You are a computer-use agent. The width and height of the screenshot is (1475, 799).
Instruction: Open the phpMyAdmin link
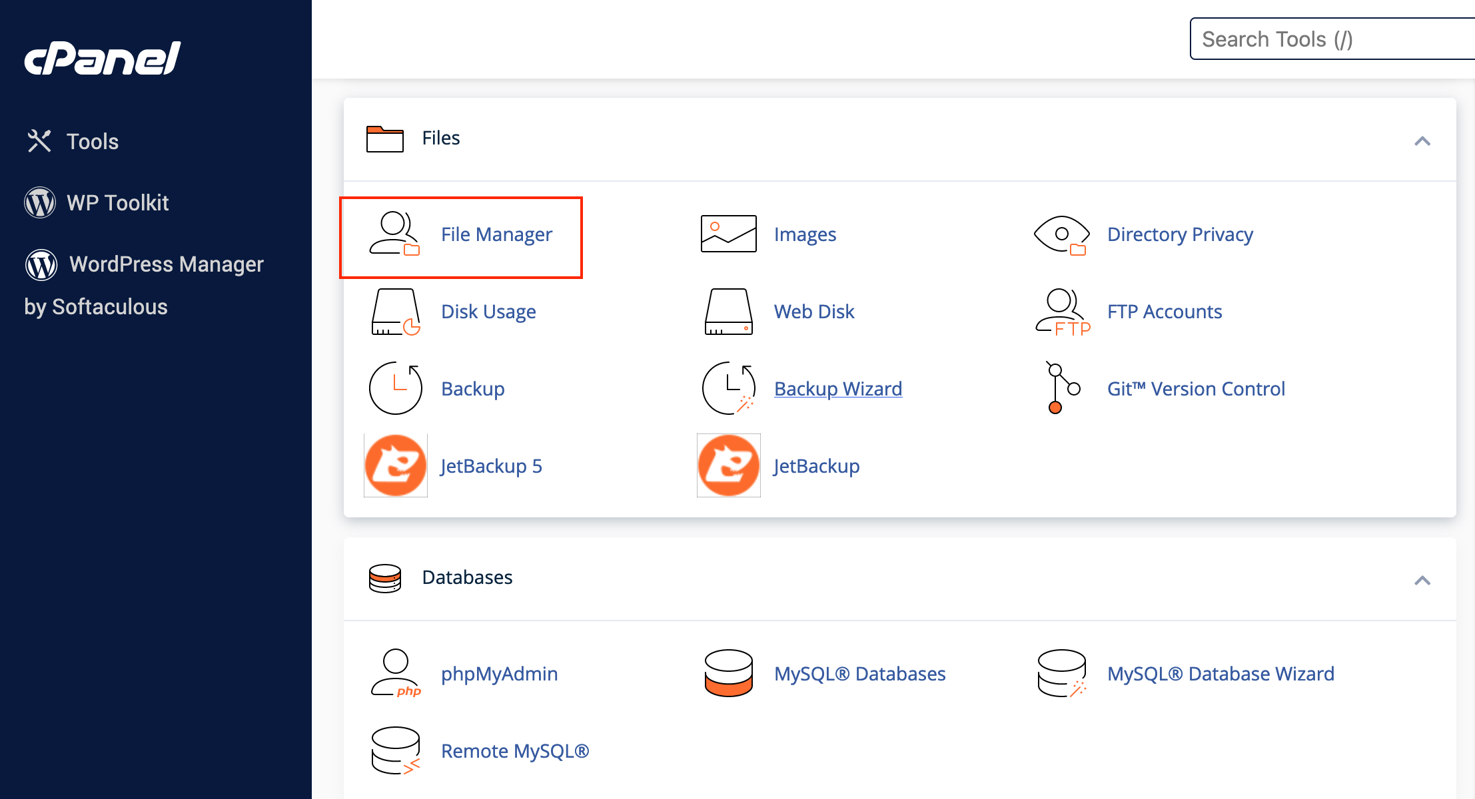pos(500,674)
